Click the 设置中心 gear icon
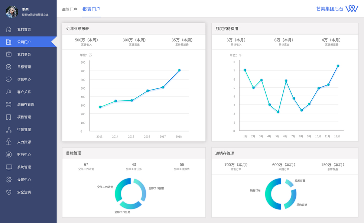This screenshot has height=223, width=364. [x=9, y=180]
